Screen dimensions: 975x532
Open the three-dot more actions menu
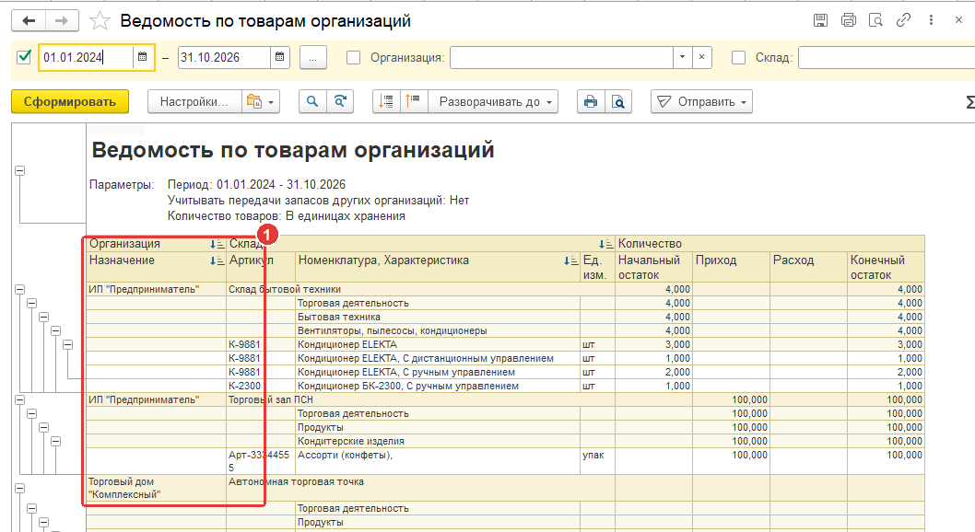(x=931, y=20)
